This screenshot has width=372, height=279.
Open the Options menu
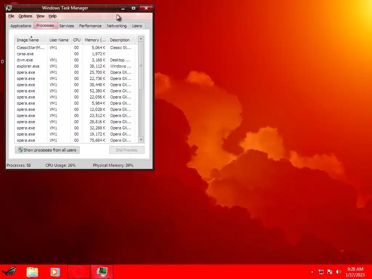pyautogui.click(x=25, y=16)
